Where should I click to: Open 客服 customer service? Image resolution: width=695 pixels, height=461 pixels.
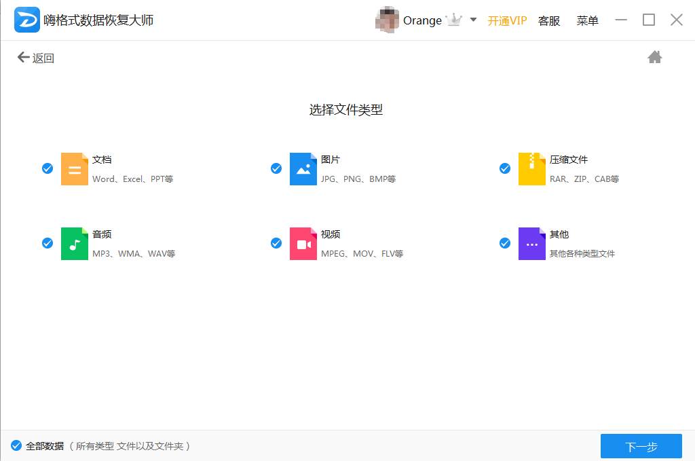[x=548, y=20]
